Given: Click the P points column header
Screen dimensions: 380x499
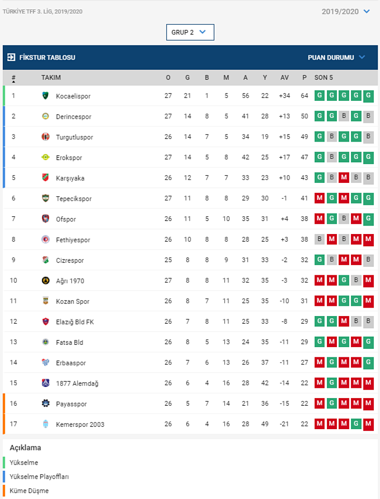Looking at the screenshot, I should pos(304,78).
